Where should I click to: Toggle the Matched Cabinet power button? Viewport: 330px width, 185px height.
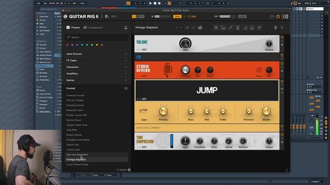282,126
